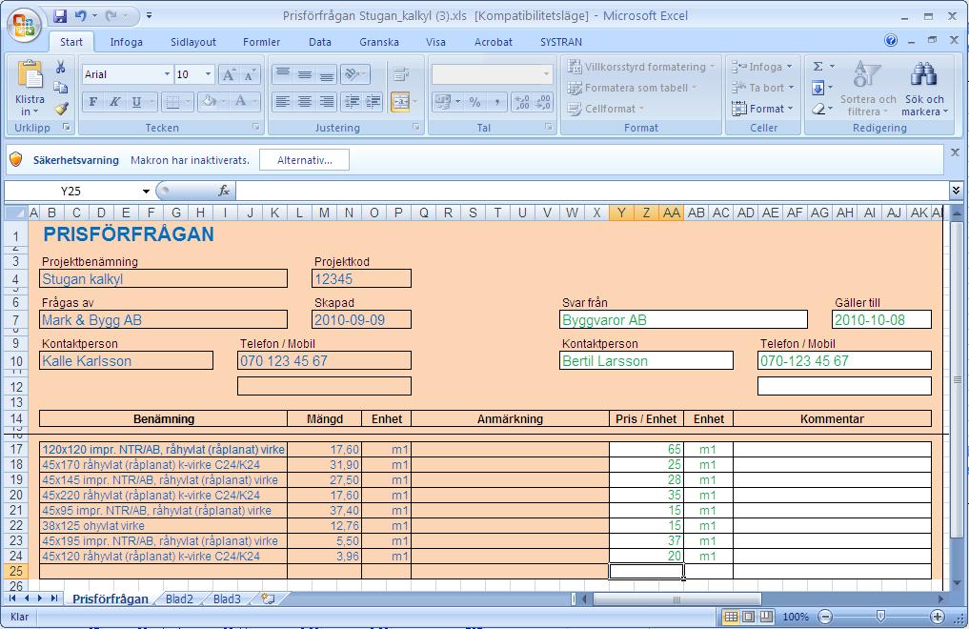The width and height of the screenshot is (969, 629).
Task: Close the security warning message bar
Action: [x=955, y=152]
